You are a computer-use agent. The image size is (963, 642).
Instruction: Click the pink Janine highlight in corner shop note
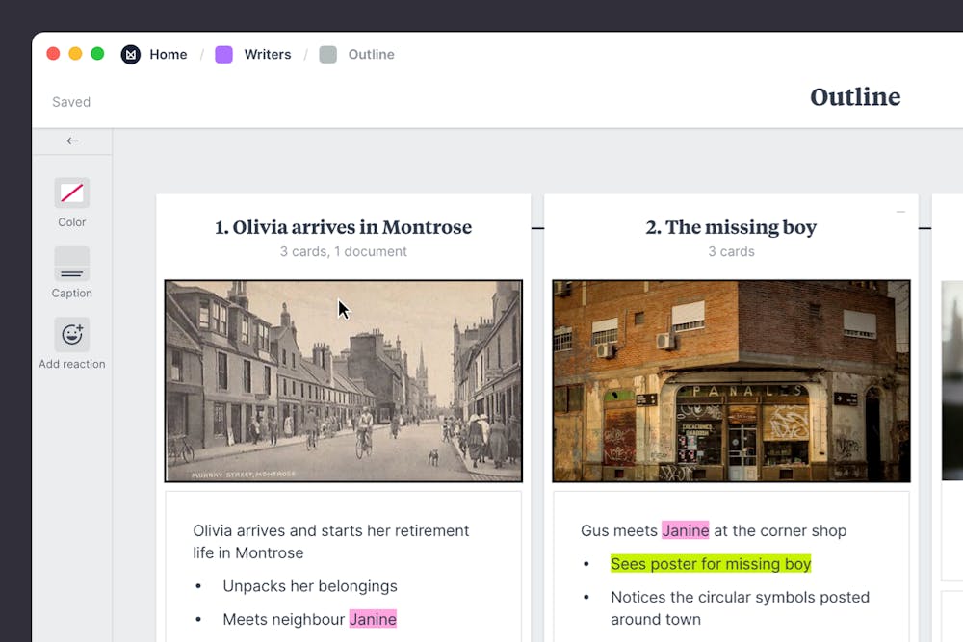coord(685,530)
